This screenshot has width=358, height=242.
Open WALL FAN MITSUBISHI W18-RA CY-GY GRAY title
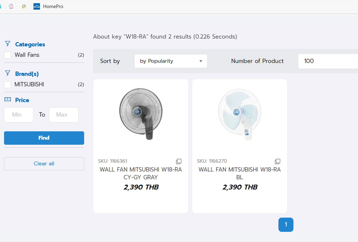point(141,173)
